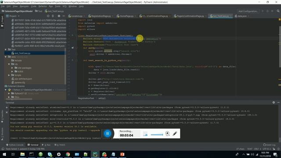Hide the Terminal panel with the minus icon
The height and width of the screenshot is (158, 281).
pyautogui.click(x=278, y=102)
